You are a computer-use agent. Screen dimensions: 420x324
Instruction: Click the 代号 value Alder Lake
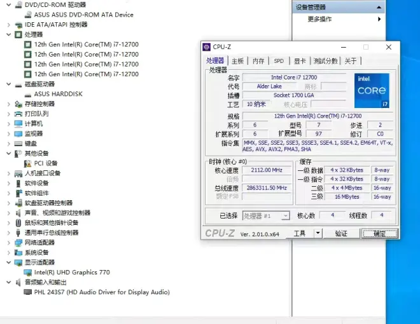point(269,86)
